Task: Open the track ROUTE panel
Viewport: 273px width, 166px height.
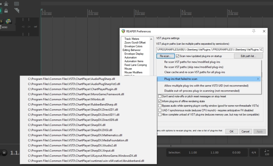Action: (8, 21)
